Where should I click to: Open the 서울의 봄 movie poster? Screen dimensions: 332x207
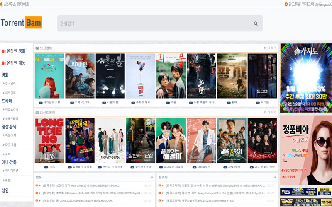[110, 76]
